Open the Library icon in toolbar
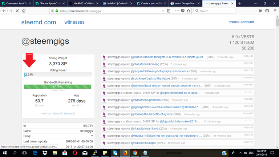The height and width of the screenshot is (157, 279). coord(260,11)
